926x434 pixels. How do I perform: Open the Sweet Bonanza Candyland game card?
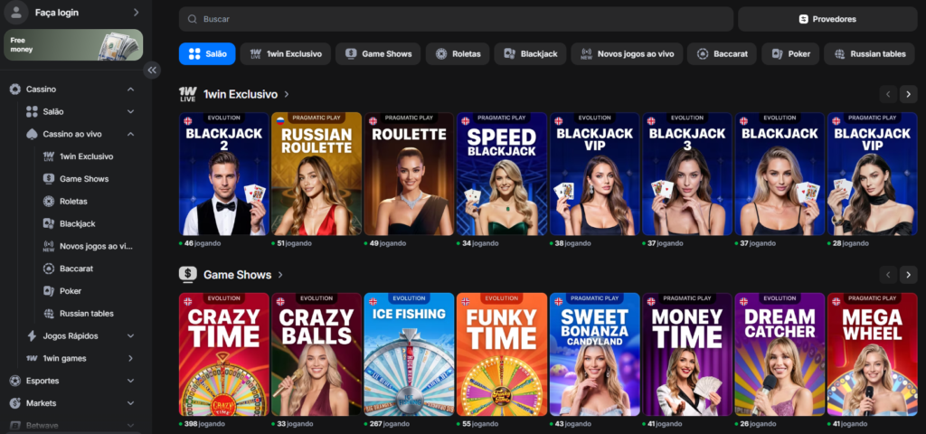(x=594, y=354)
